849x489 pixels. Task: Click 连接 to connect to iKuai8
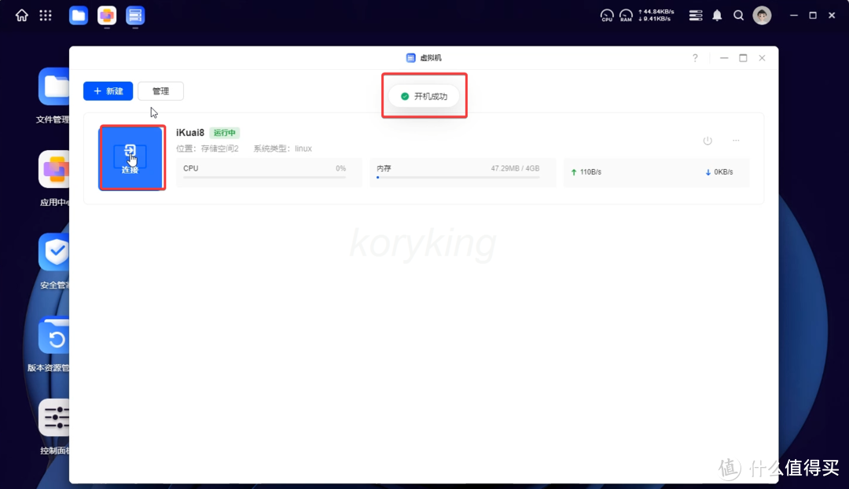(131, 158)
